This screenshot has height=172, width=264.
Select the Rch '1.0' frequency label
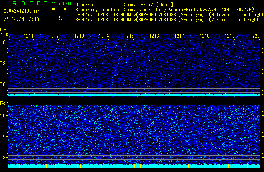[x=3, y=116]
